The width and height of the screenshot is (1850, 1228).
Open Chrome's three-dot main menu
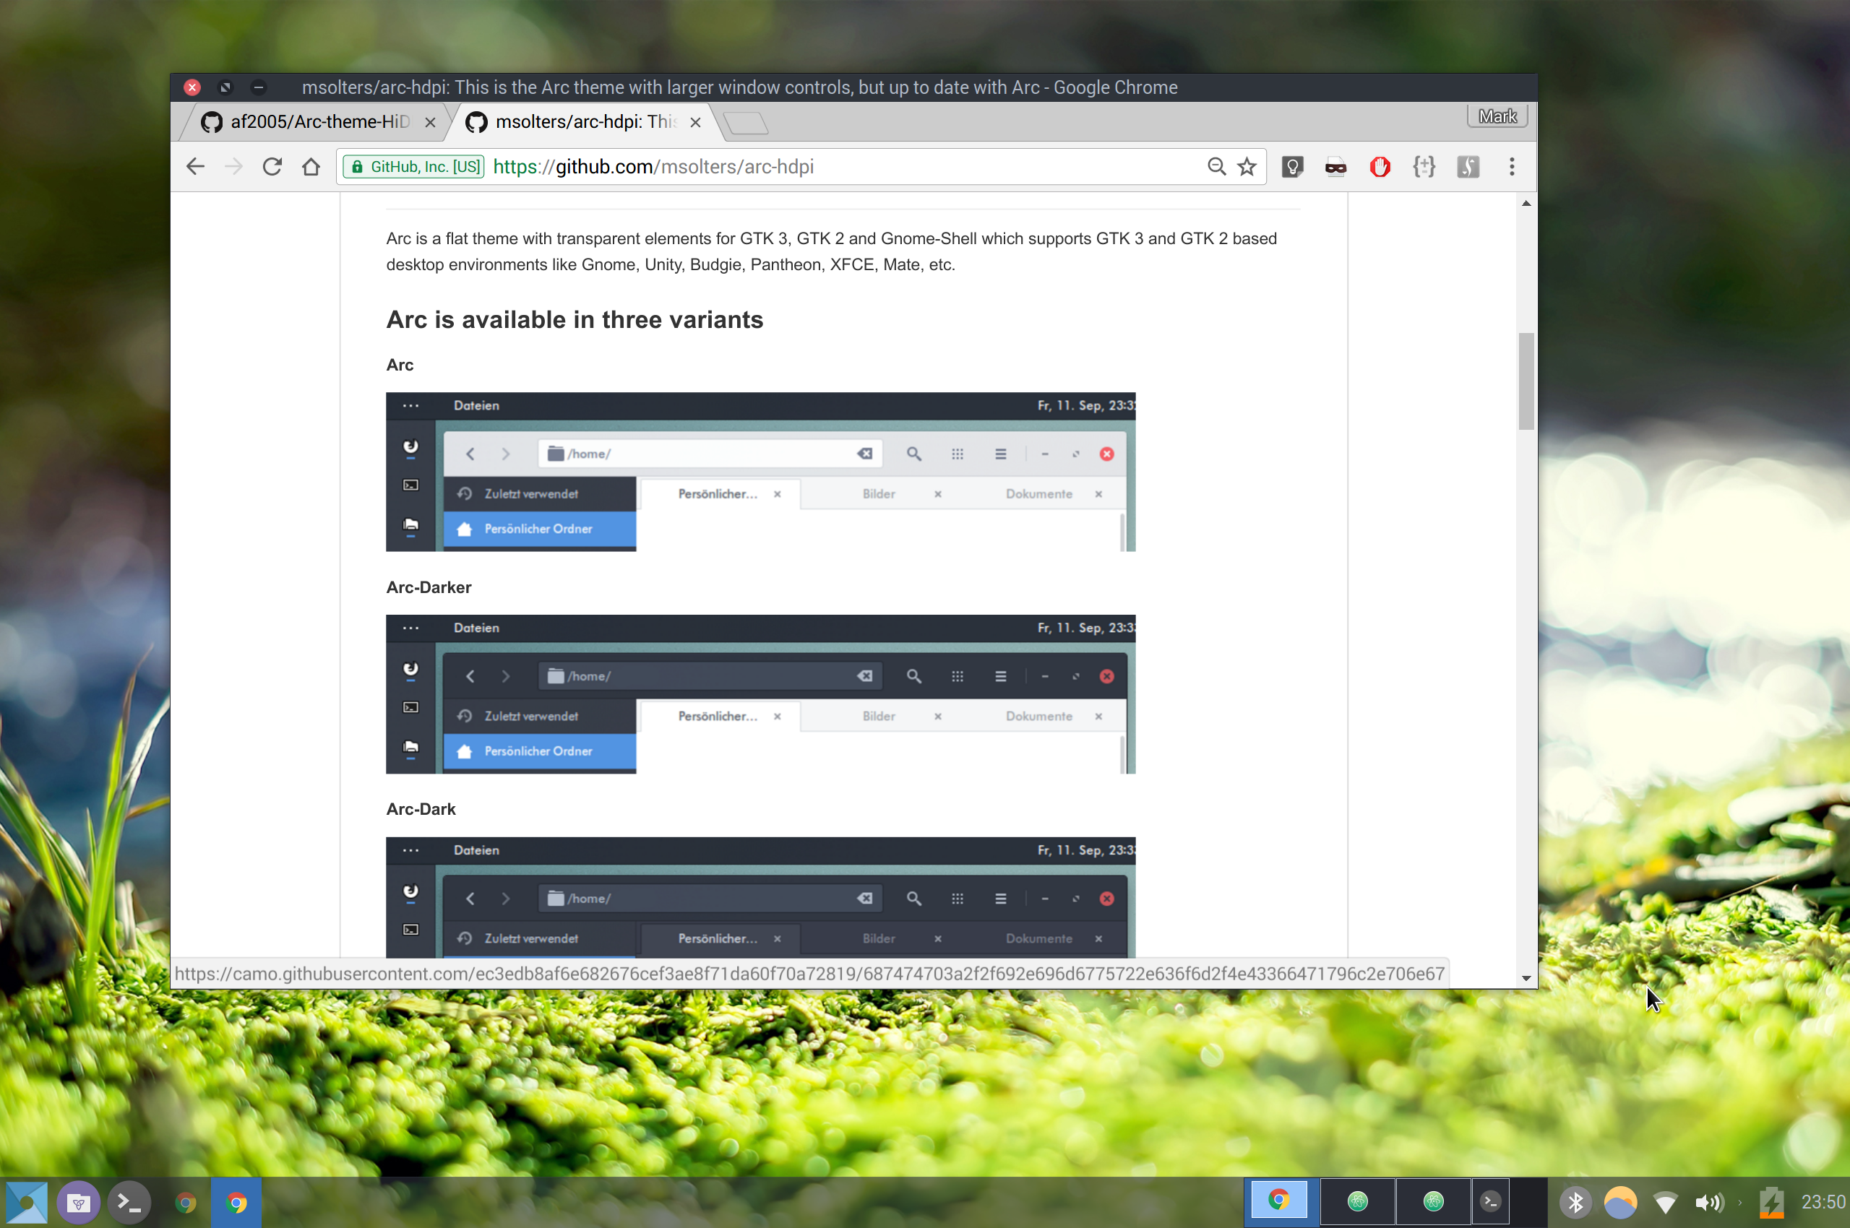(1512, 167)
